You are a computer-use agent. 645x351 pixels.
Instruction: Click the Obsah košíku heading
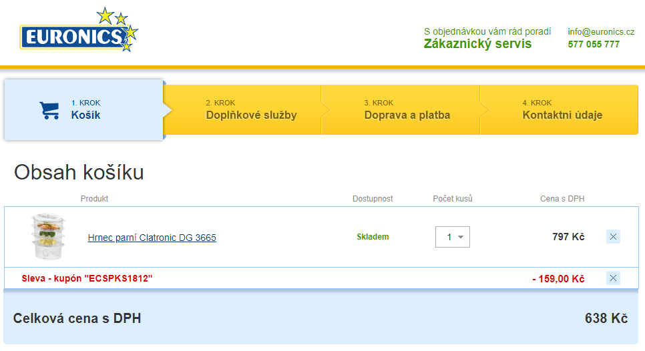tap(79, 172)
